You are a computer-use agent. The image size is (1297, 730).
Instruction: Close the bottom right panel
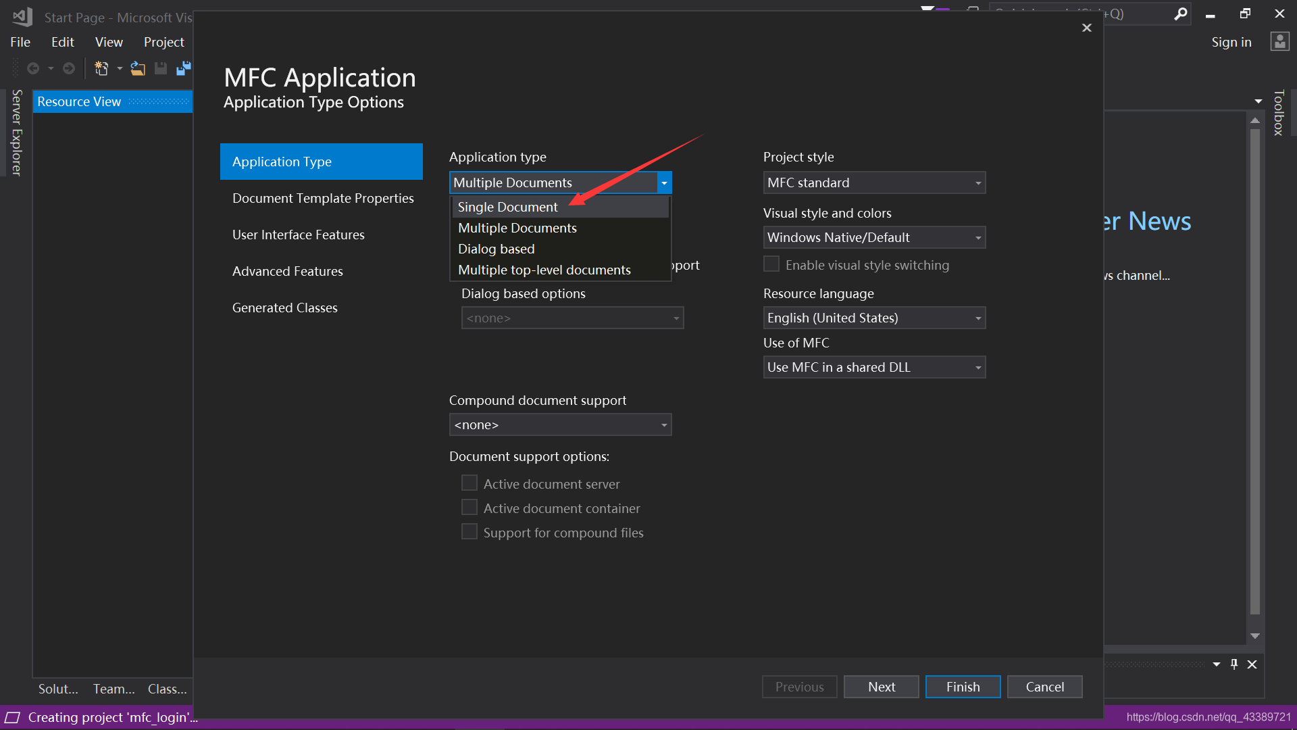pos(1252,664)
